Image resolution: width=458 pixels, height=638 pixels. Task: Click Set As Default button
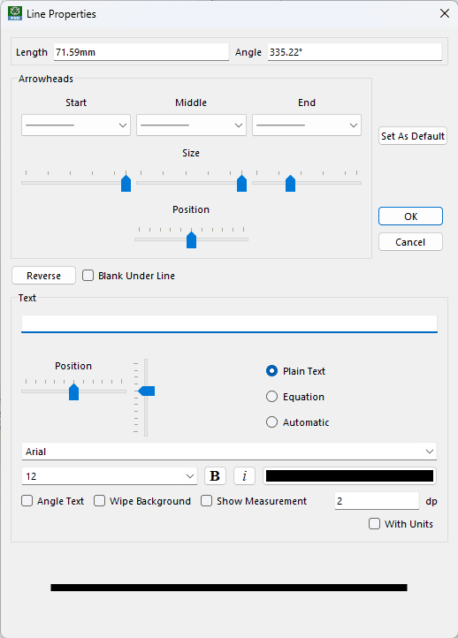point(413,136)
